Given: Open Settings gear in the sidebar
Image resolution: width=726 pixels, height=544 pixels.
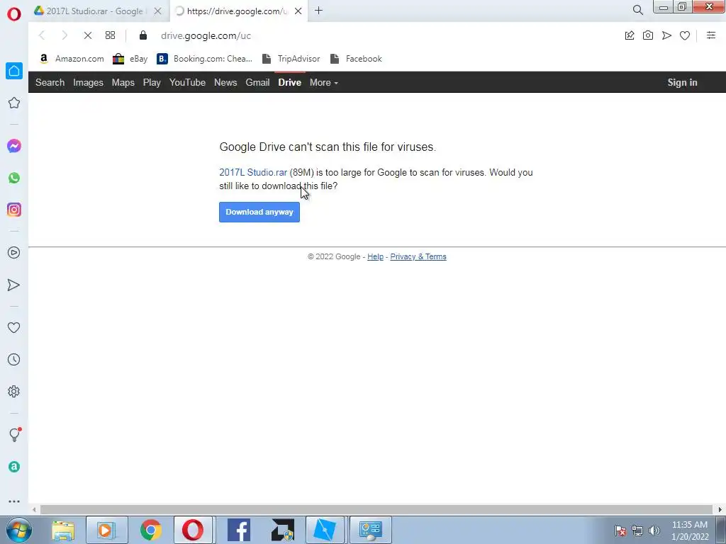Looking at the screenshot, I should pos(14,391).
